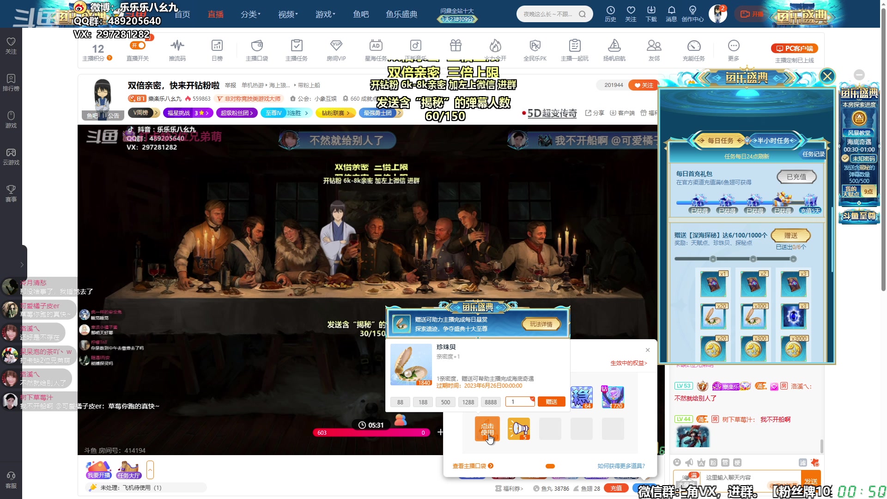Click the 603 PK progress bar
This screenshot has width=887, height=499.
371,433
